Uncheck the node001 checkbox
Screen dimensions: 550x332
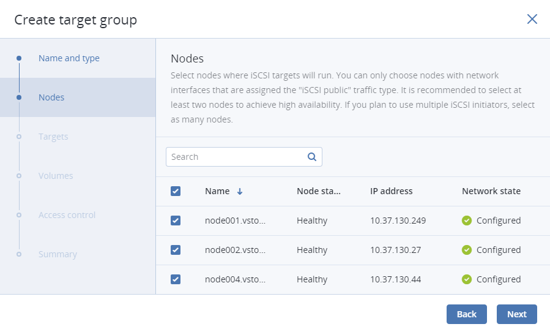(x=176, y=221)
